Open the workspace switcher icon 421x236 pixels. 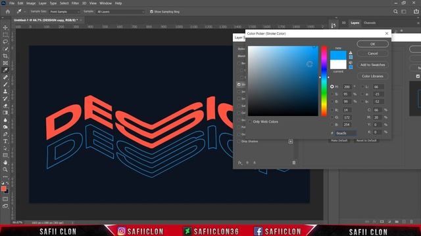404,12
